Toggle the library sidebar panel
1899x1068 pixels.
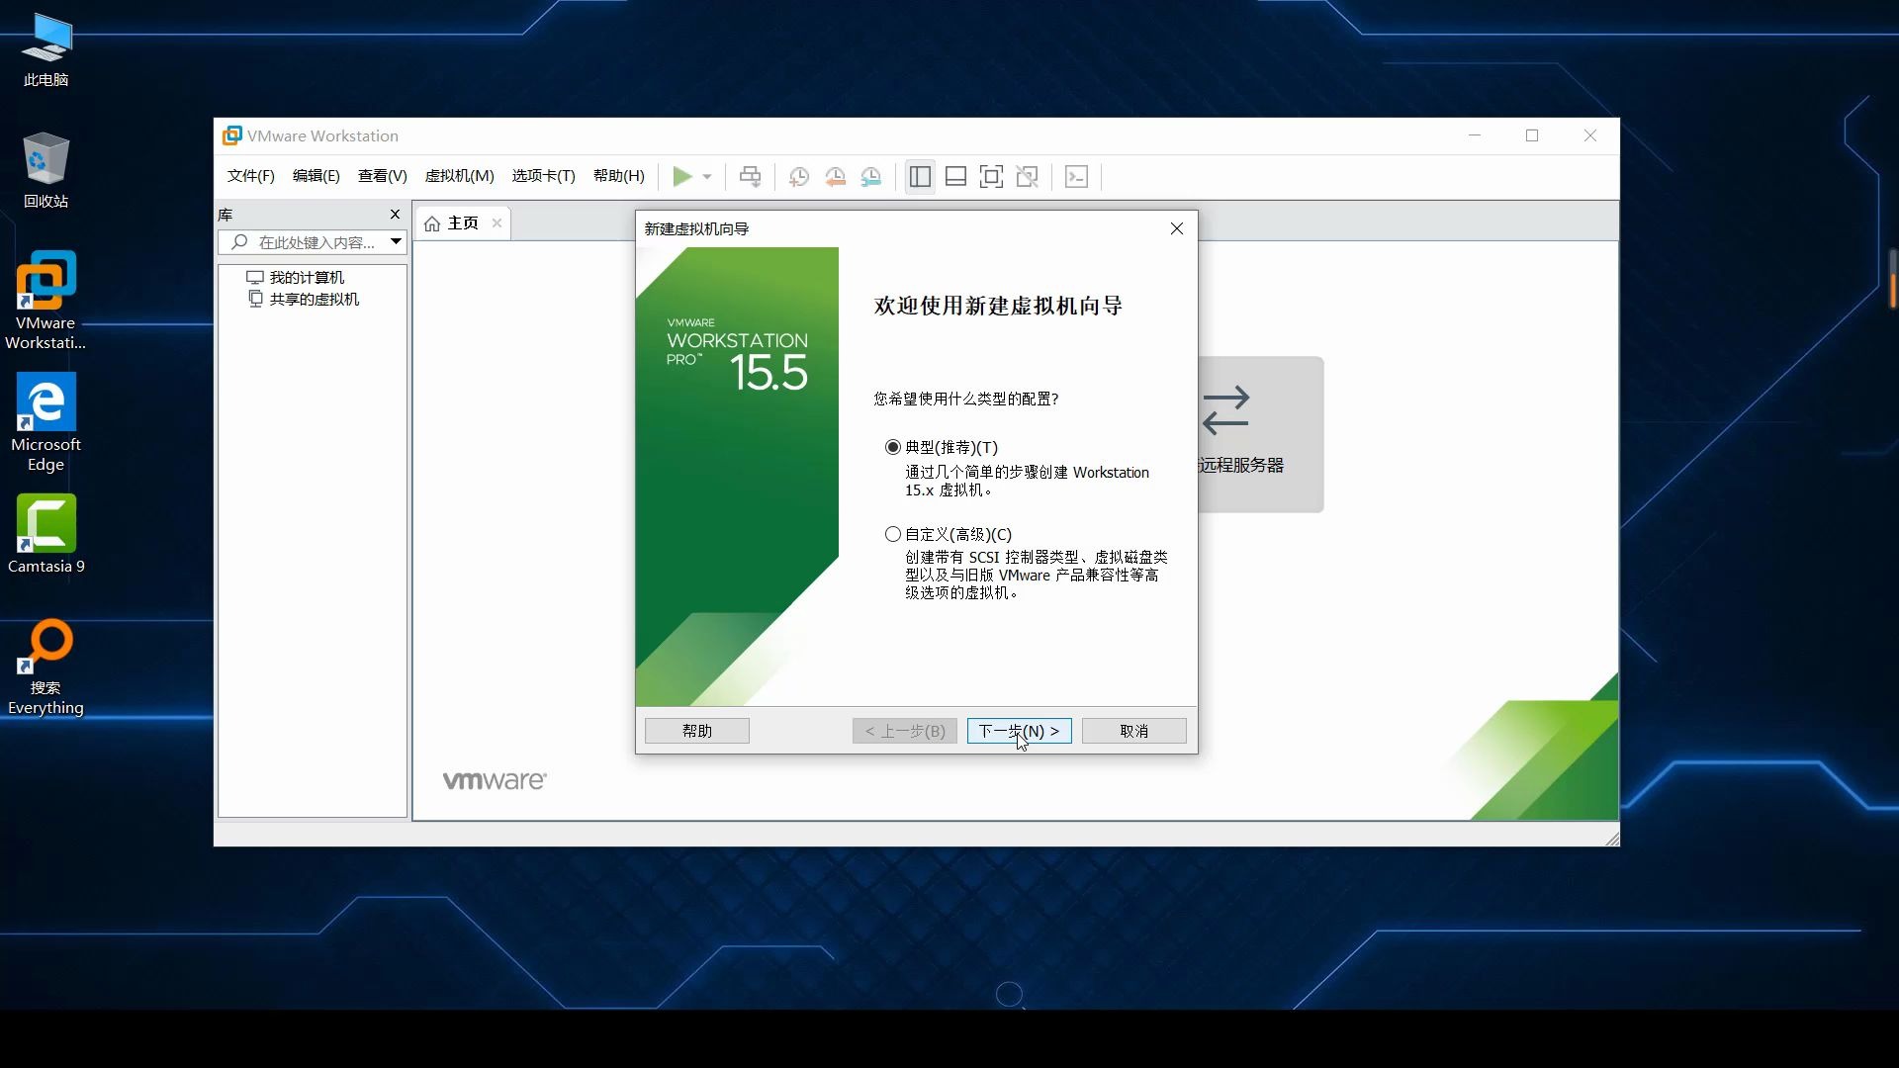click(x=920, y=177)
